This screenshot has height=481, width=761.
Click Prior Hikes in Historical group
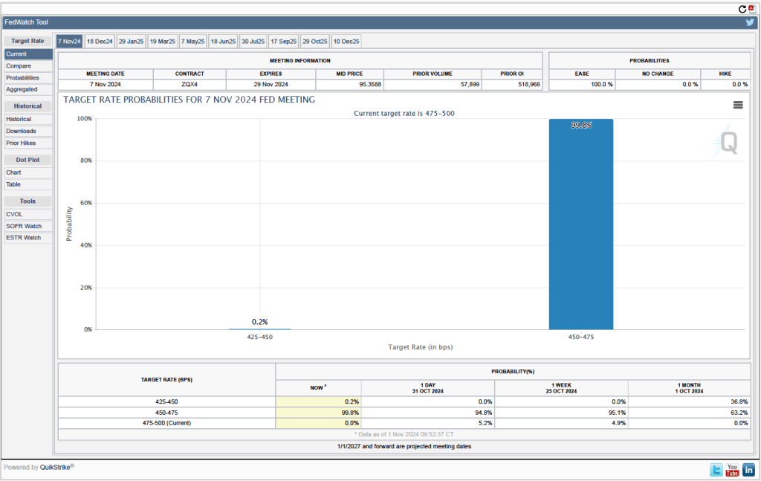pos(21,143)
